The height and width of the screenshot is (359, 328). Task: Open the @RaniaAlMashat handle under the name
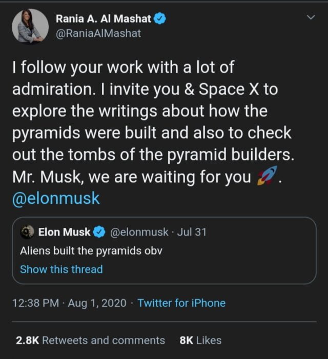[x=98, y=33]
